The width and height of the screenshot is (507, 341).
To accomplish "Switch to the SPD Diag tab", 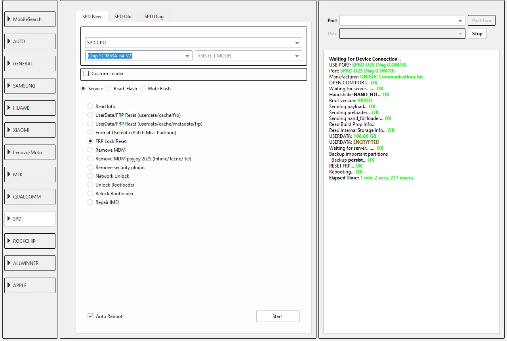I will (154, 17).
